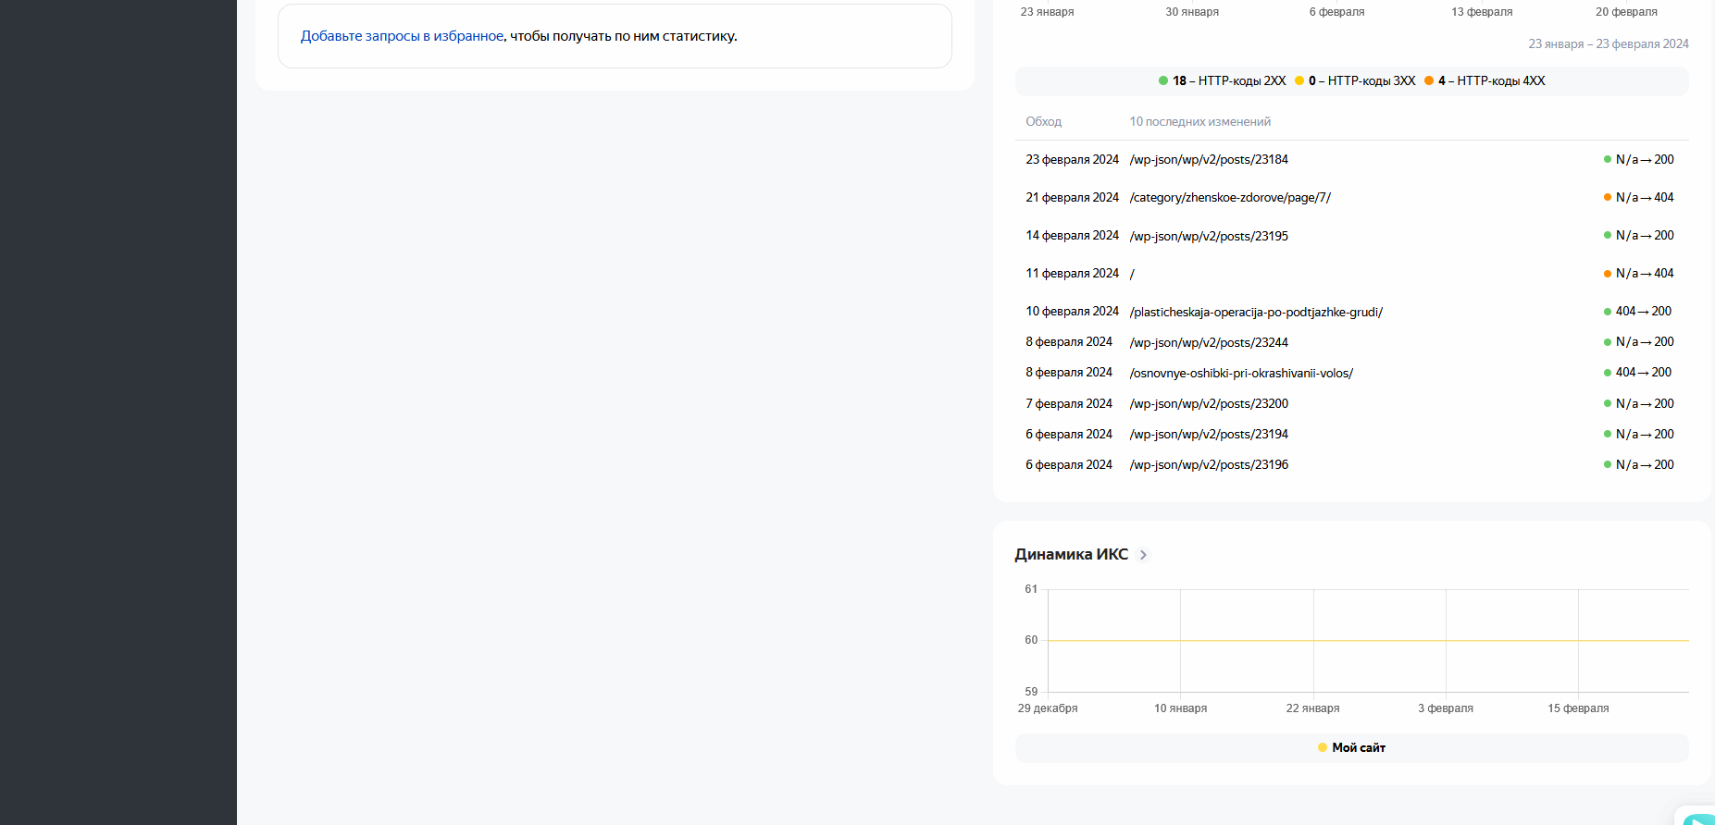
Task: Open the /wp-json/wp/v2/posts/23195 URL entry
Action: [x=1209, y=236]
